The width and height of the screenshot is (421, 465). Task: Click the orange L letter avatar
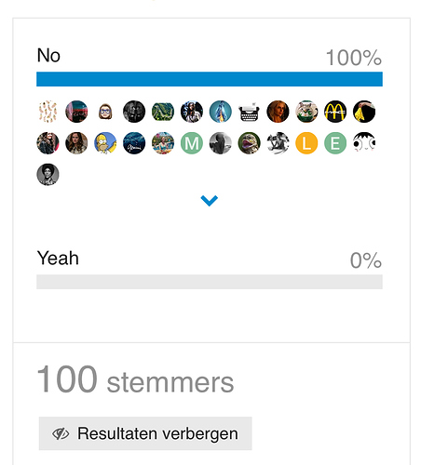pos(306,143)
